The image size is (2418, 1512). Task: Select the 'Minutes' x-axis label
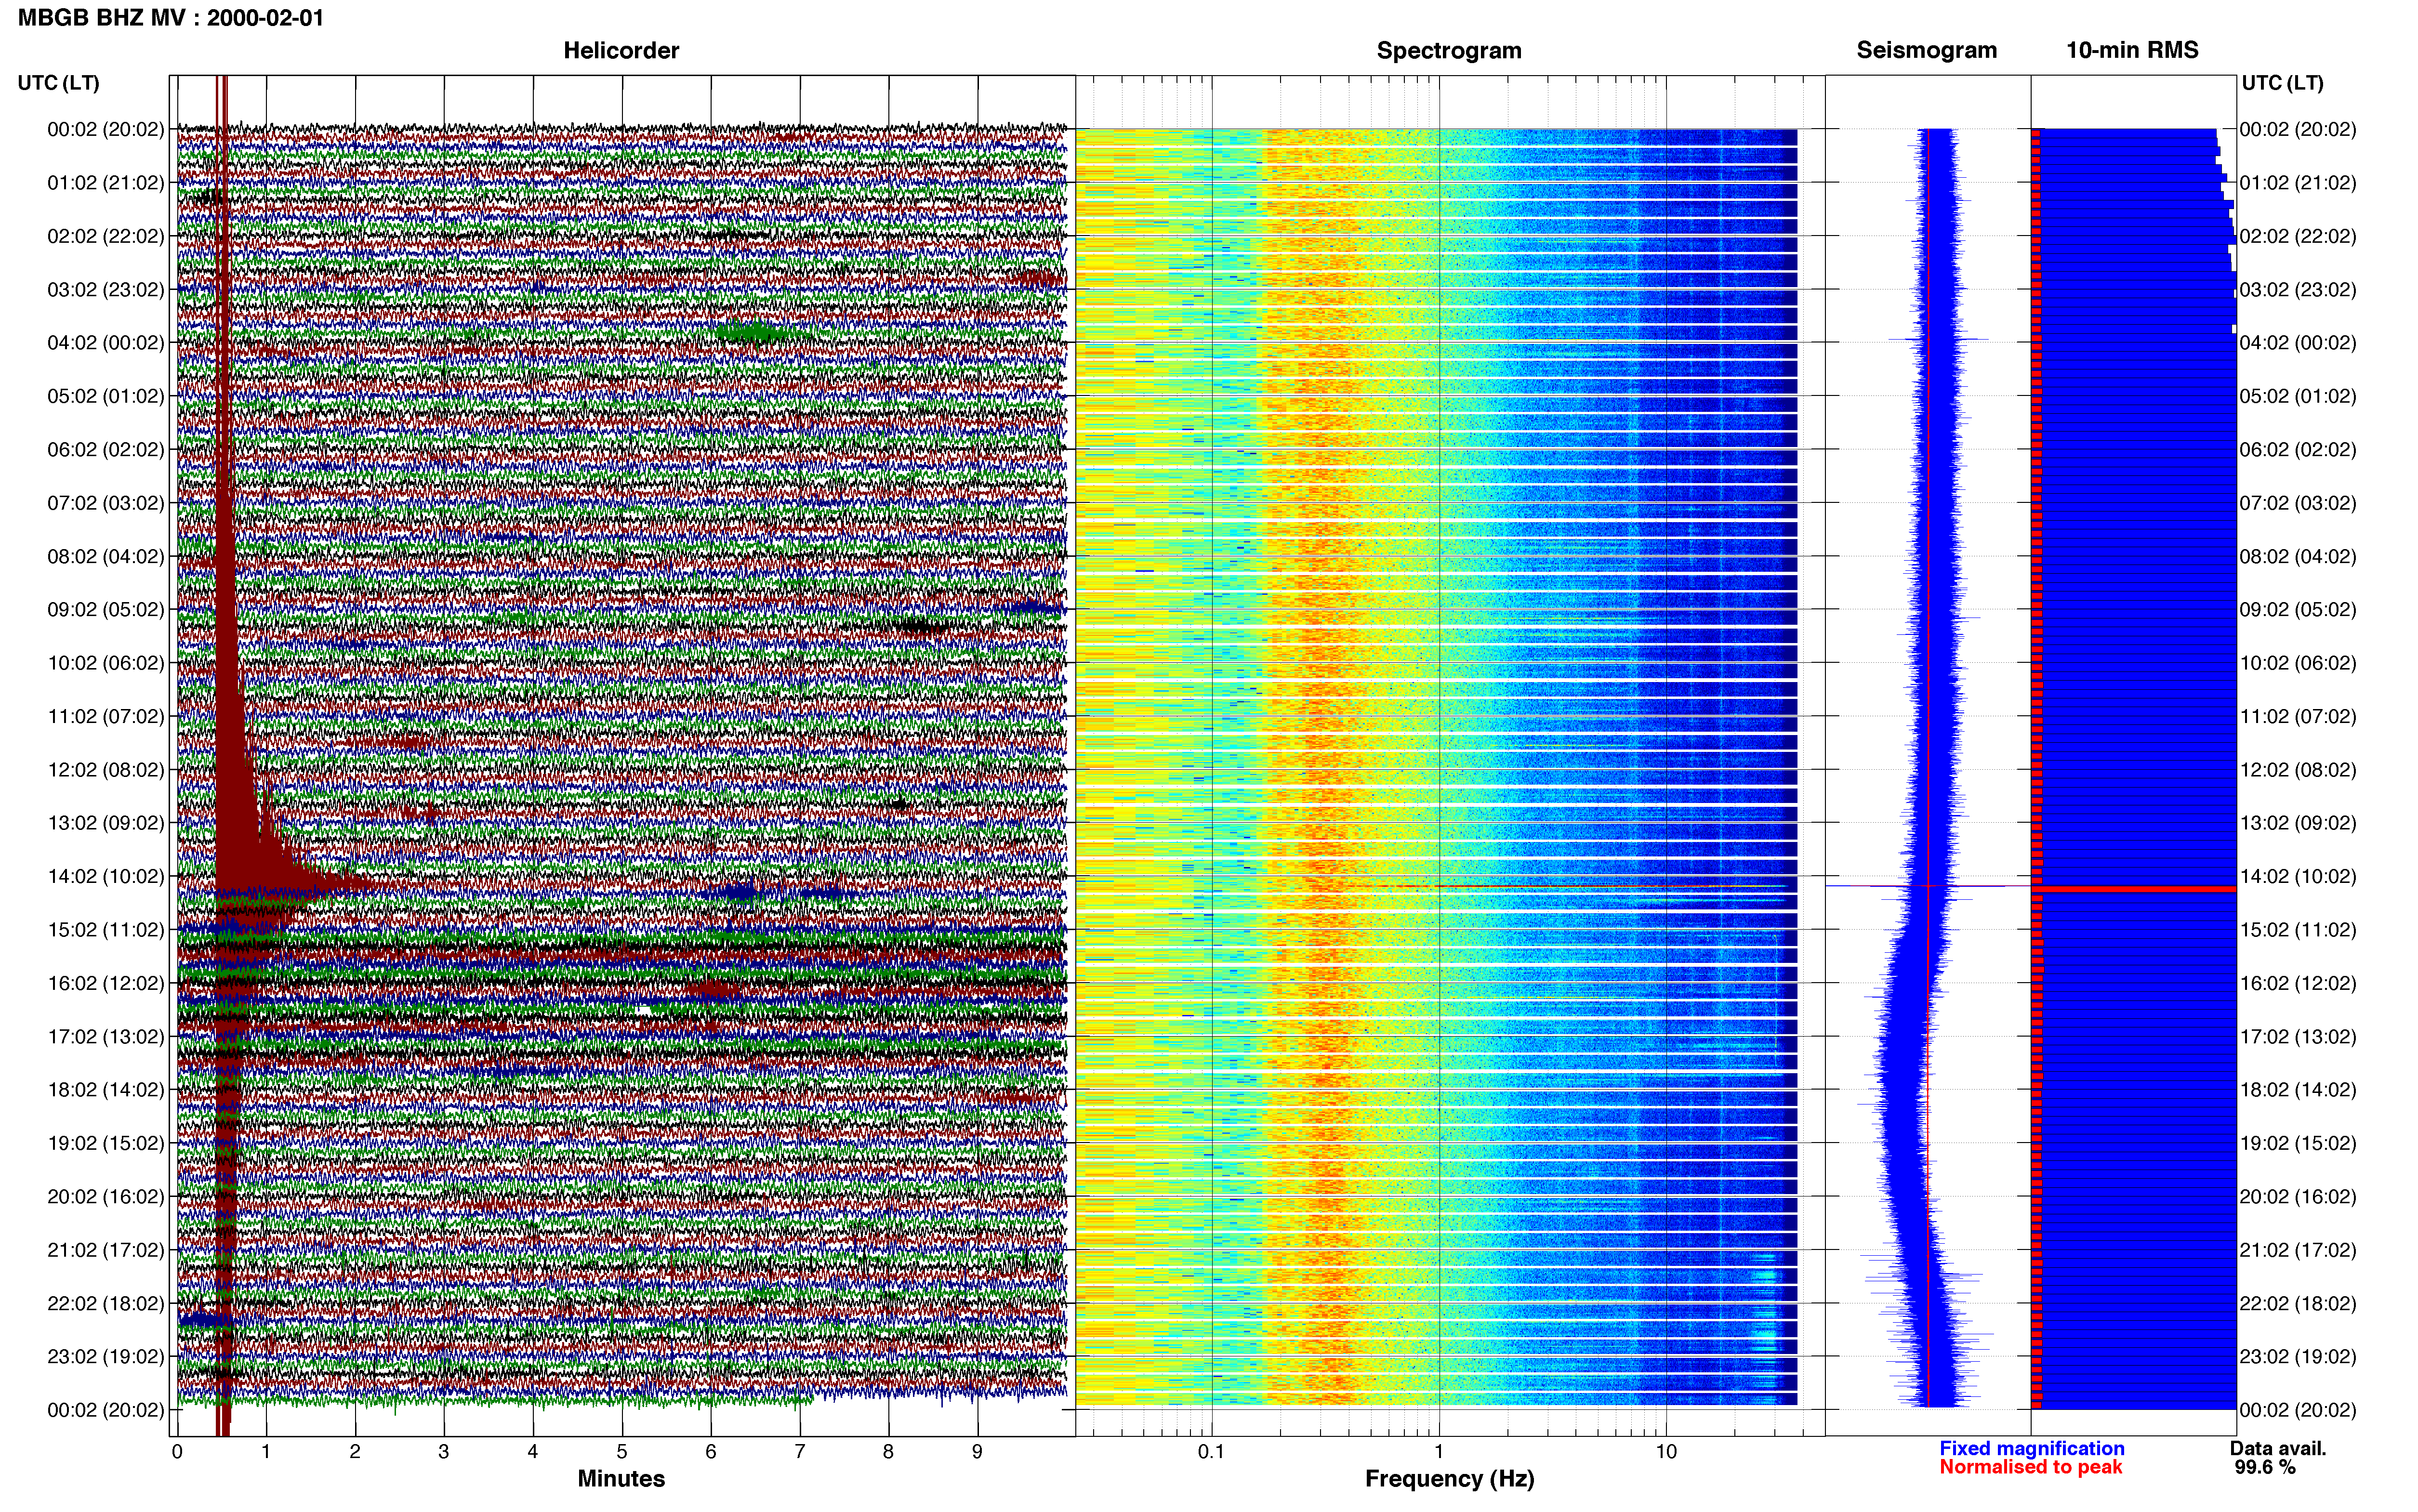click(x=621, y=1479)
